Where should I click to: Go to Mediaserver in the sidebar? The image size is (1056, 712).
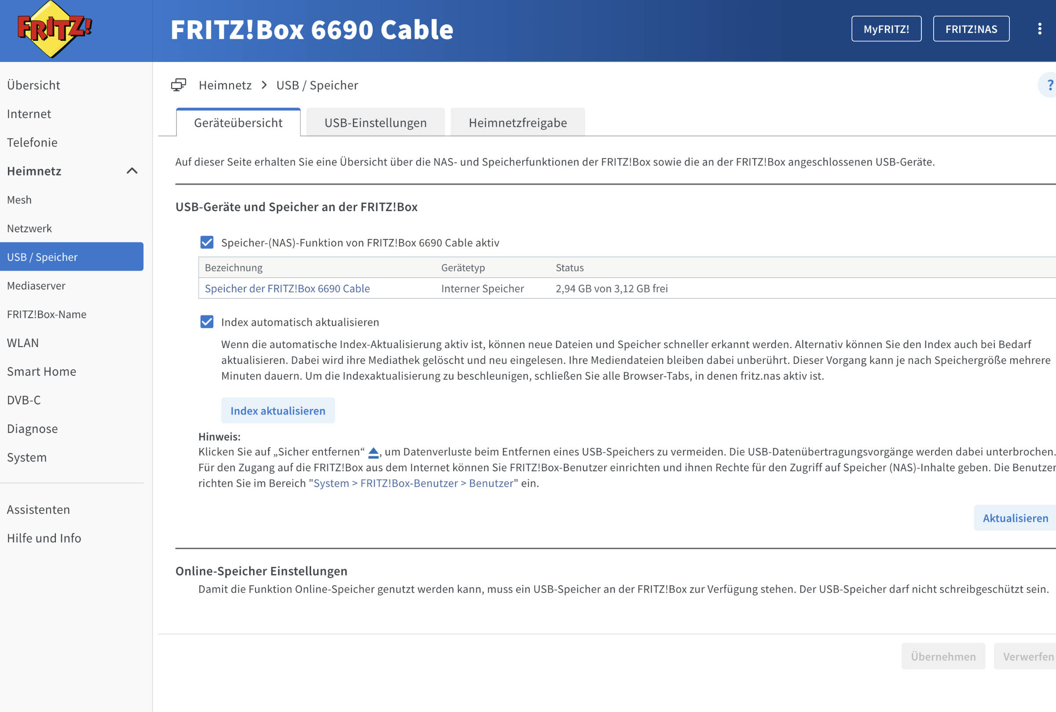click(37, 286)
